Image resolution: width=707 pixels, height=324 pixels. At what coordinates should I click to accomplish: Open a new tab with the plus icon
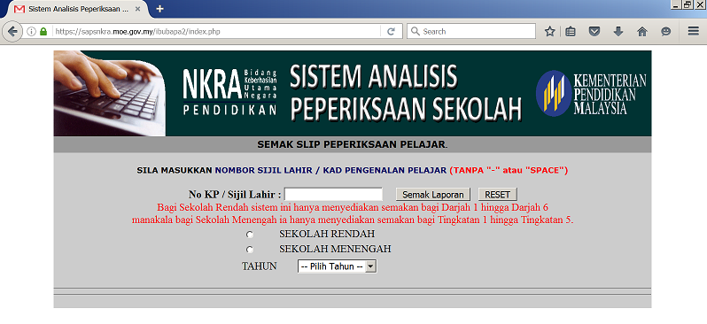(159, 9)
